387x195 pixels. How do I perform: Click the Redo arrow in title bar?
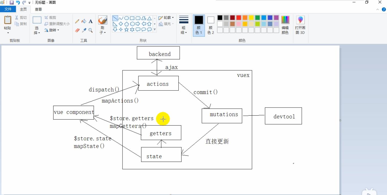point(24,2)
